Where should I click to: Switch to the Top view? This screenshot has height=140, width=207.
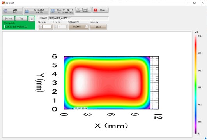[21, 19]
